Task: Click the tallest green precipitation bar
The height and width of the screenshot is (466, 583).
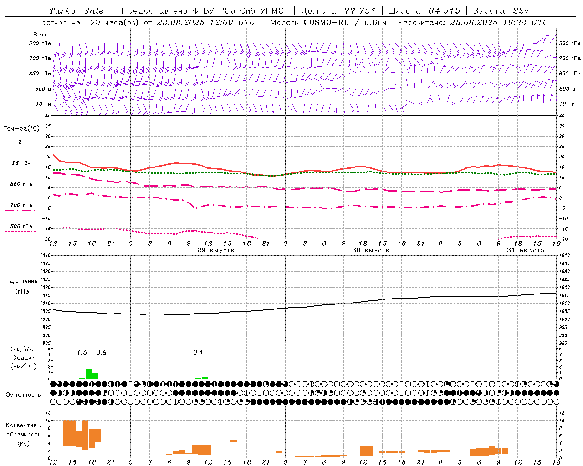Action: tap(89, 374)
